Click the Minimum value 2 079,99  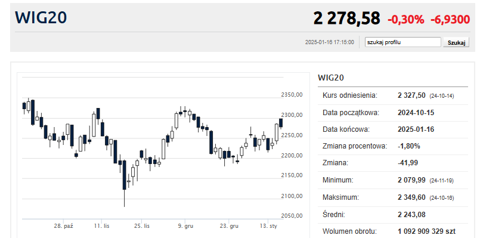tap(411, 180)
